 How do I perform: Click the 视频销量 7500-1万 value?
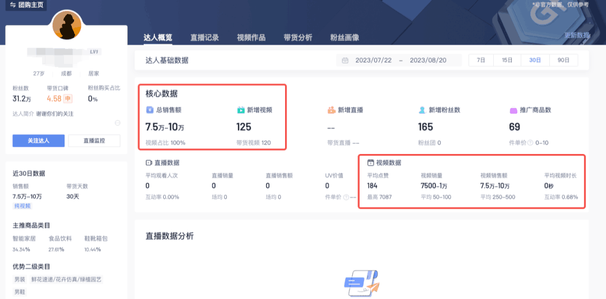click(x=434, y=186)
